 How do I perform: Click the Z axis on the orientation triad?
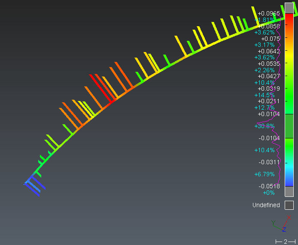click(284, 230)
